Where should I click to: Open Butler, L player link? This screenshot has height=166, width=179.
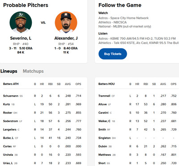coord(8,138)
